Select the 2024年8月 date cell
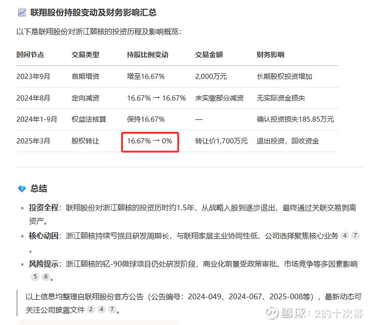 pyautogui.click(x=33, y=98)
